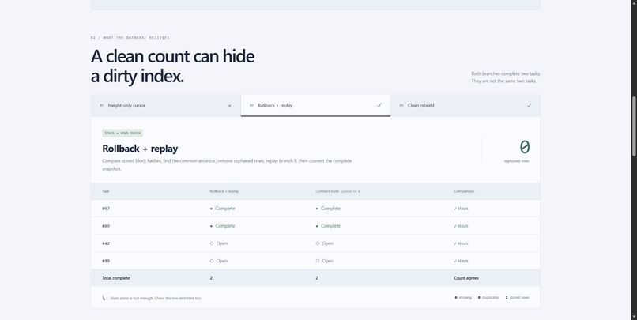Viewport: 637px width, 320px height.
Task: Select task #42 cell
Action: (106, 243)
